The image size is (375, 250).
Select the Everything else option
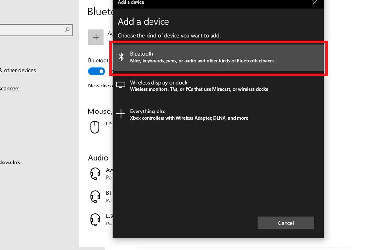[218, 114]
